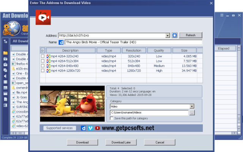The width and height of the screenshot is (243, 152).
Task: Click the vertical scrollbar in Ant main window
Action: (x=239, y=88)
